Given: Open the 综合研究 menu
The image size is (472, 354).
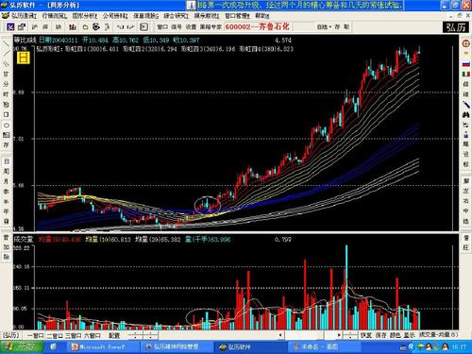Looking at the screenshot, I should pyautogui.click(x=176, y=15).
